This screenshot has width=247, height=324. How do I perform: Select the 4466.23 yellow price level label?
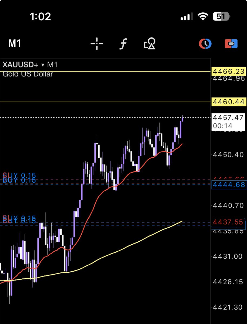pos(229,72)
